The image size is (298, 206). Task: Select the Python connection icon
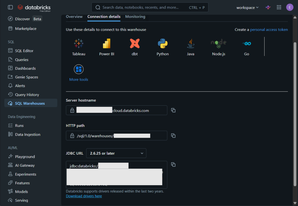coord(163,43)
